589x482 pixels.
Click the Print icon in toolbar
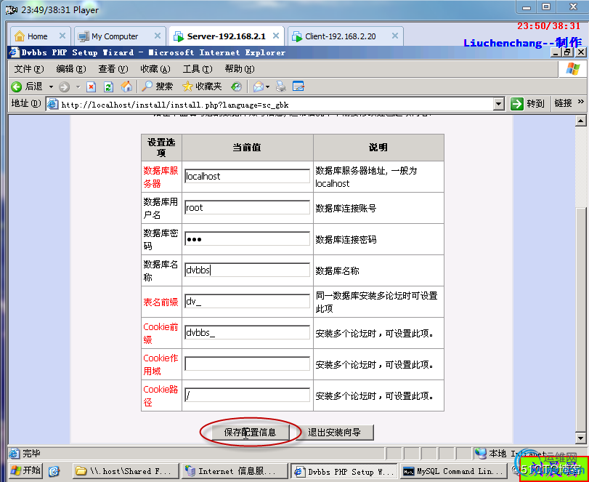coord(280,87)
